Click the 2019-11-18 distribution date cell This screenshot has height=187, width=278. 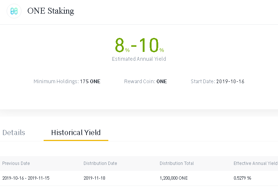tap(95, 178)
